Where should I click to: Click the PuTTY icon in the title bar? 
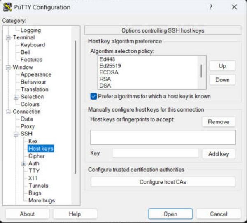pyautogui.click(x=7, y=7)
